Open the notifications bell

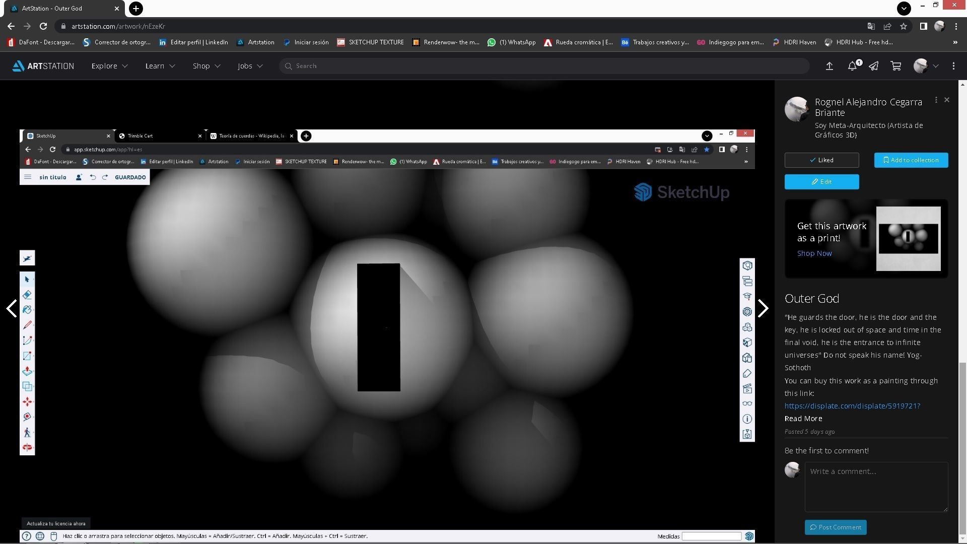[852, 66]
